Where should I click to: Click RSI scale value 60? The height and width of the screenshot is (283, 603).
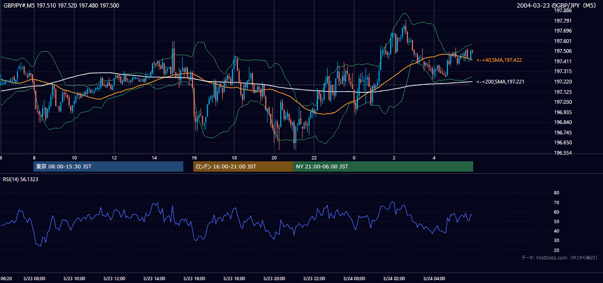pyautogui.click(x=556, y=212)
